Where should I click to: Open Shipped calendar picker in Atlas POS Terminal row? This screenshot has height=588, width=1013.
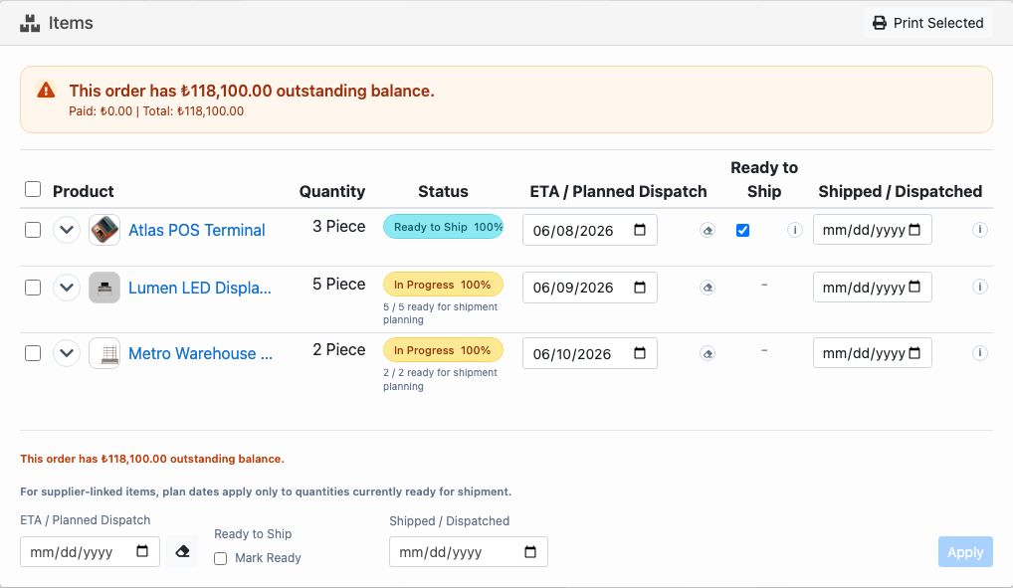click(x=914, y=230)
